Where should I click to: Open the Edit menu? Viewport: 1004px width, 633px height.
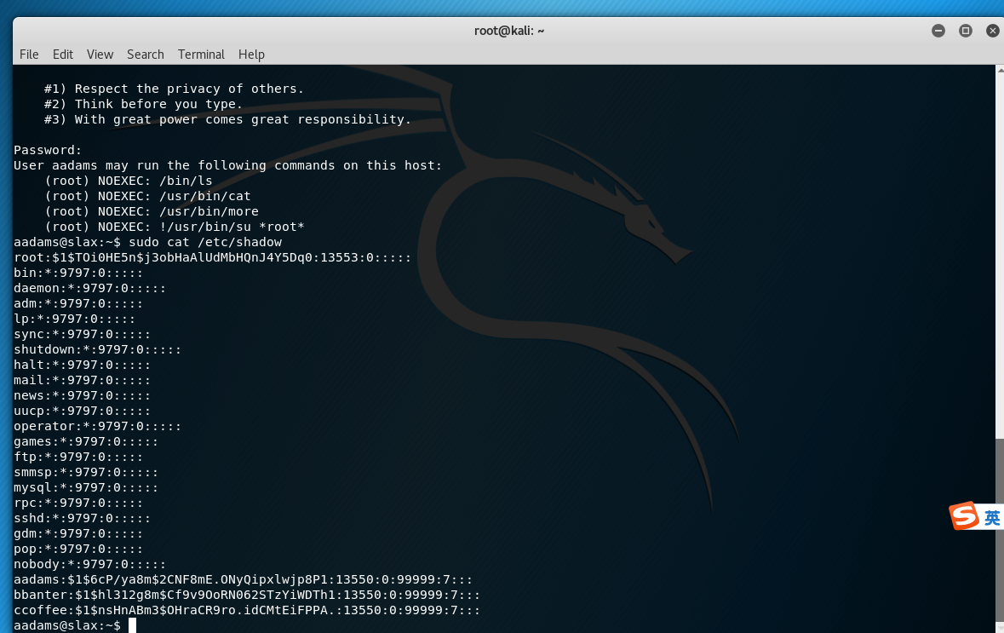click(63, 55)
